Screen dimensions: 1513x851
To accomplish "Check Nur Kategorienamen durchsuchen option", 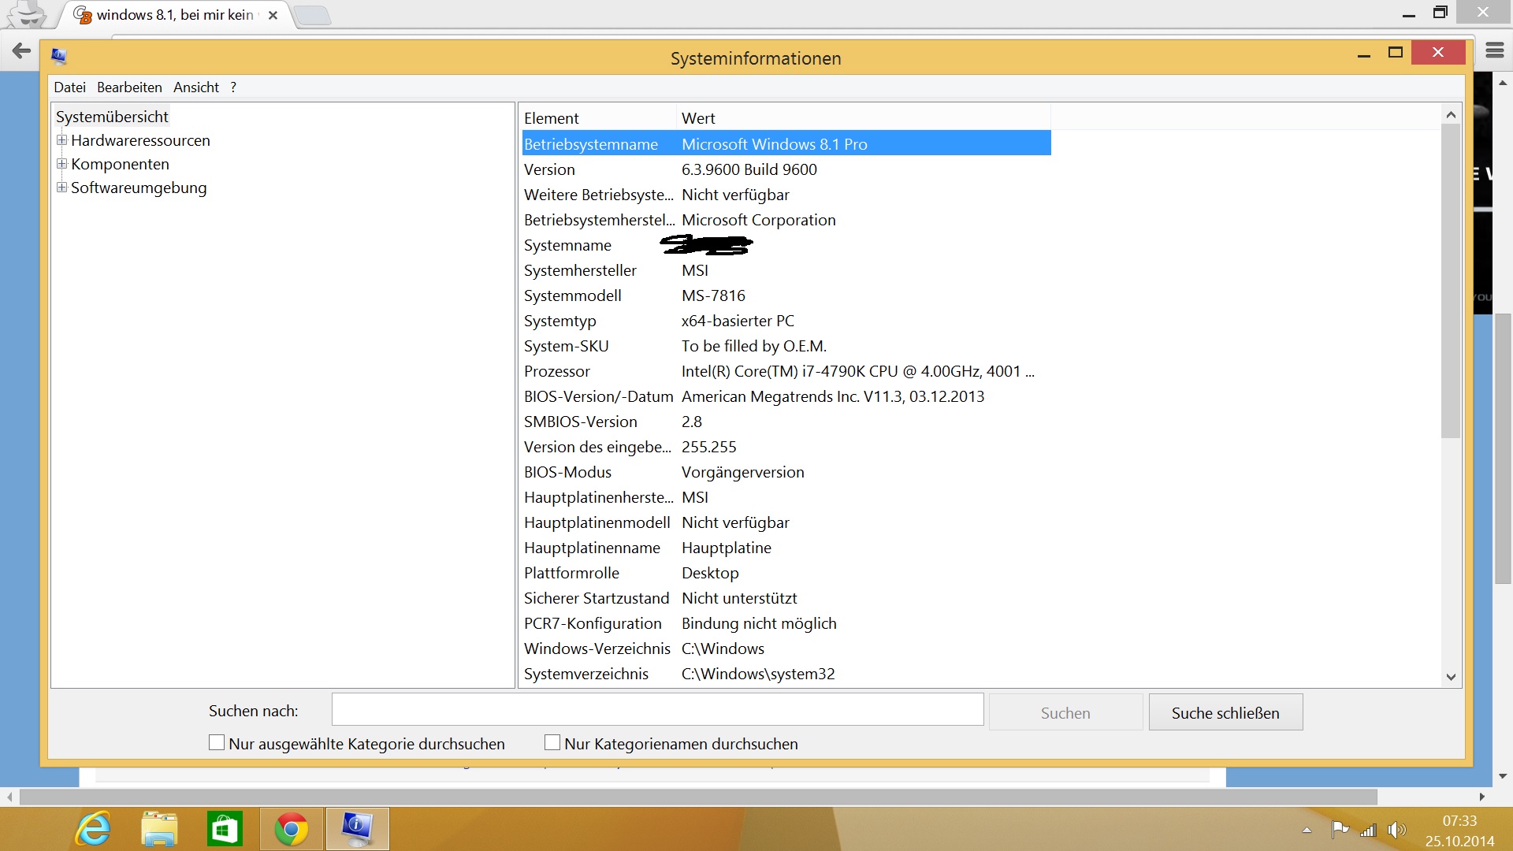I will 552,743.
